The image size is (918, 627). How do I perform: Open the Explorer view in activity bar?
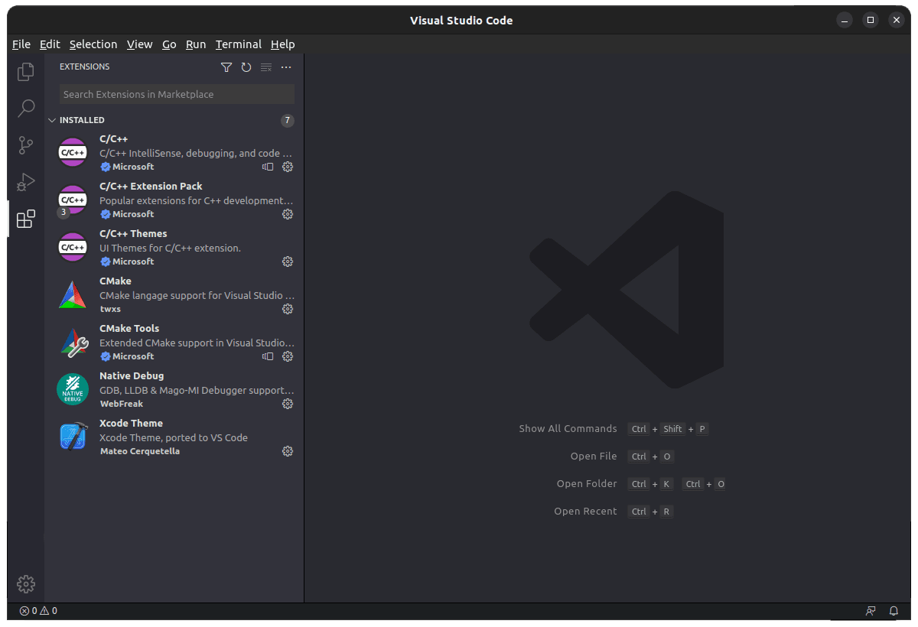coord(25,71)
